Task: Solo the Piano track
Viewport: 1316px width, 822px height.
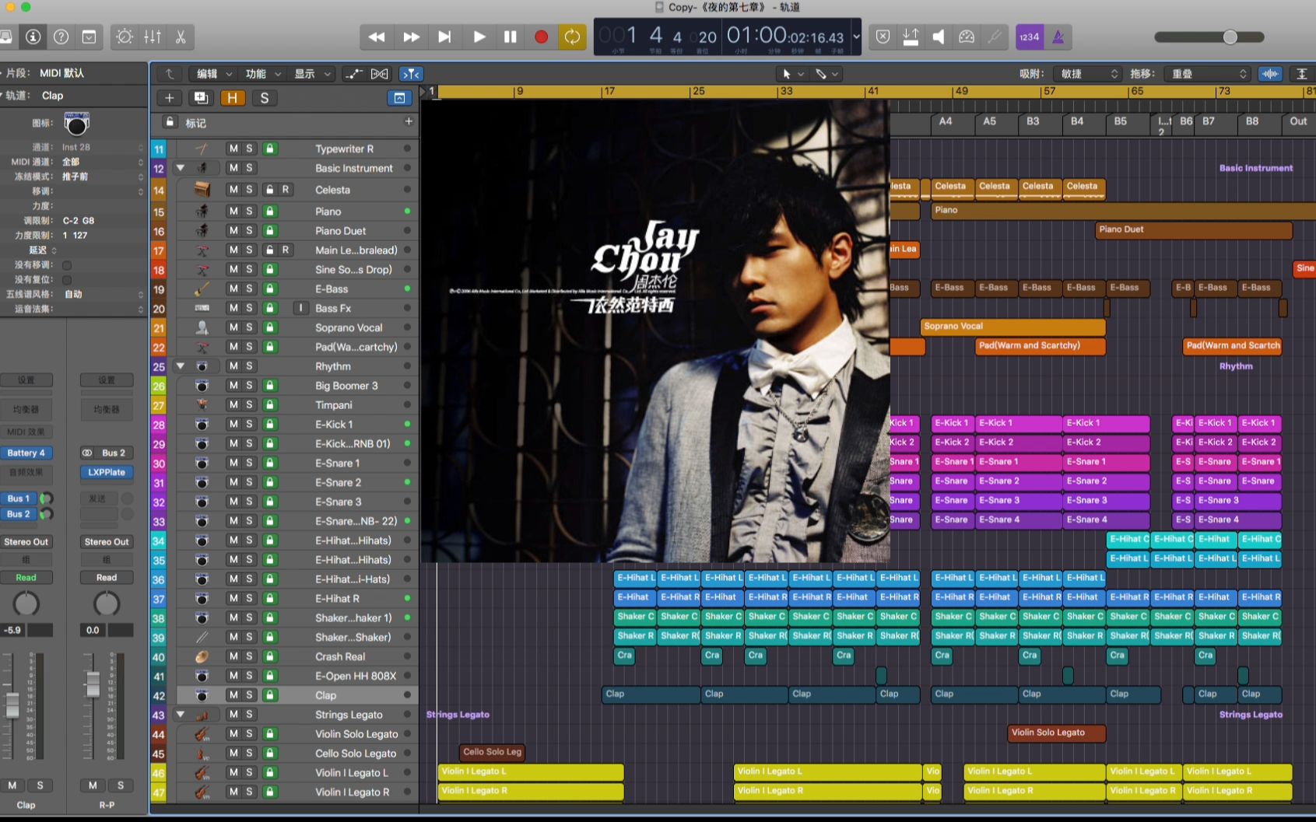Action: (x=250, y=212)
